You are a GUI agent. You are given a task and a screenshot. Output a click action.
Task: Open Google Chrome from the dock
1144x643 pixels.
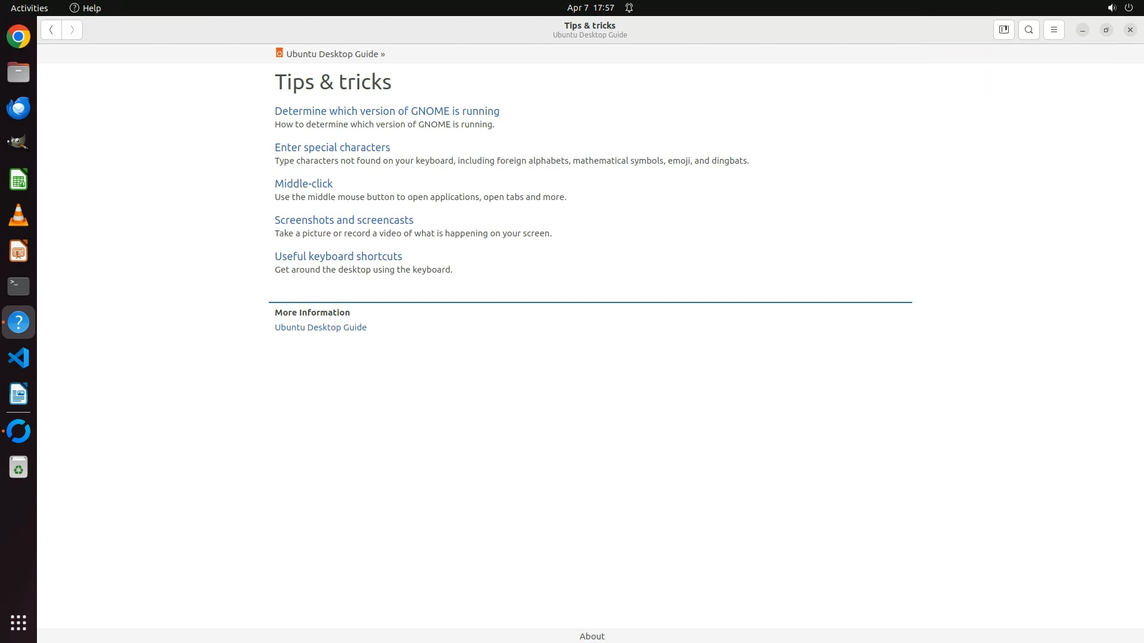(x=18, y=37)
